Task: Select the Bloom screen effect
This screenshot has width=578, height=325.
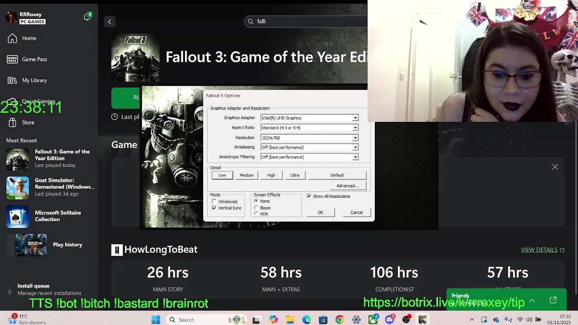Action: (256, 208)
